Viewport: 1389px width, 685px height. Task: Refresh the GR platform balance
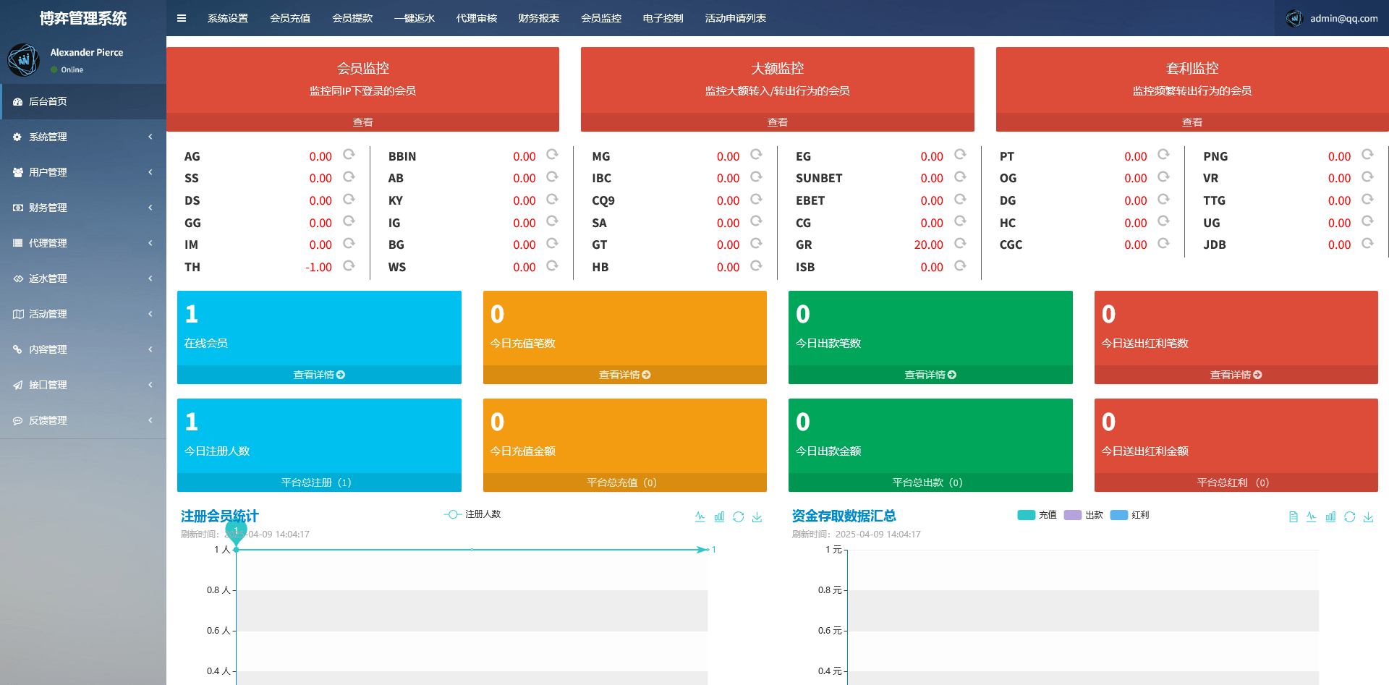961,244
